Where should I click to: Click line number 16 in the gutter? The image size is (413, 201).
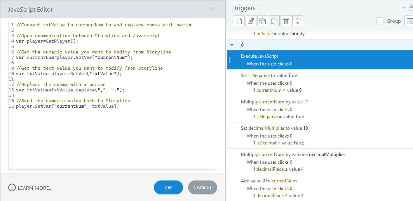(x=11, y=106)
